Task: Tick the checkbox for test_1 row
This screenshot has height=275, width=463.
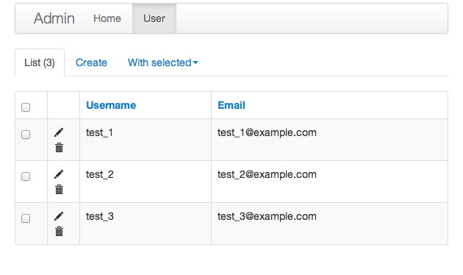Action: pos(26,135)
